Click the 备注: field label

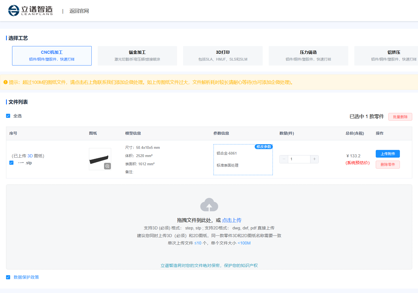point(129,172)
